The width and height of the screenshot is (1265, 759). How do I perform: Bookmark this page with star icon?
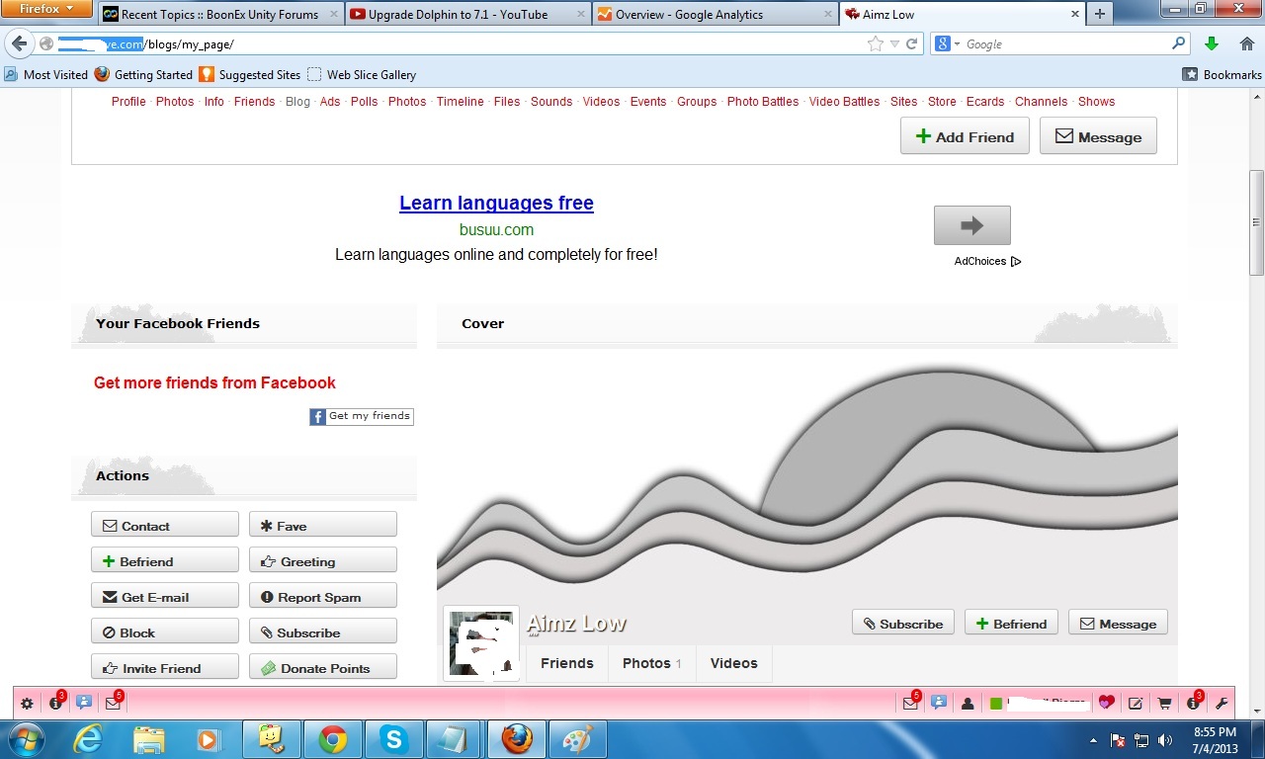click(x=875, y=43)
